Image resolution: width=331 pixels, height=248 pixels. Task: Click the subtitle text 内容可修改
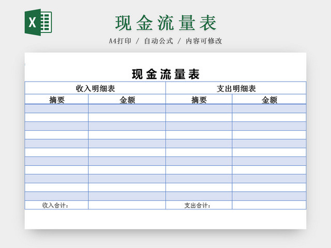coord(204,41)
